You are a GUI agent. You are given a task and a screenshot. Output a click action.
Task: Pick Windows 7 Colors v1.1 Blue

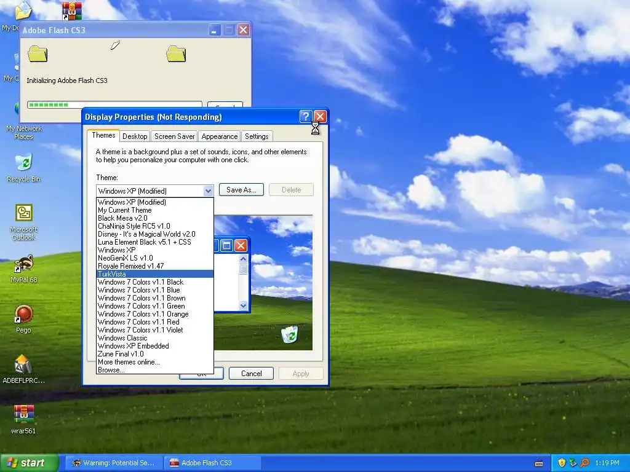click(x=154, y=290)
